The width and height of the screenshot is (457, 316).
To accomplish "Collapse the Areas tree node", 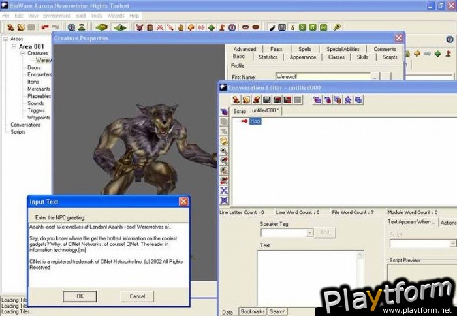I will (x=5, y=39).
